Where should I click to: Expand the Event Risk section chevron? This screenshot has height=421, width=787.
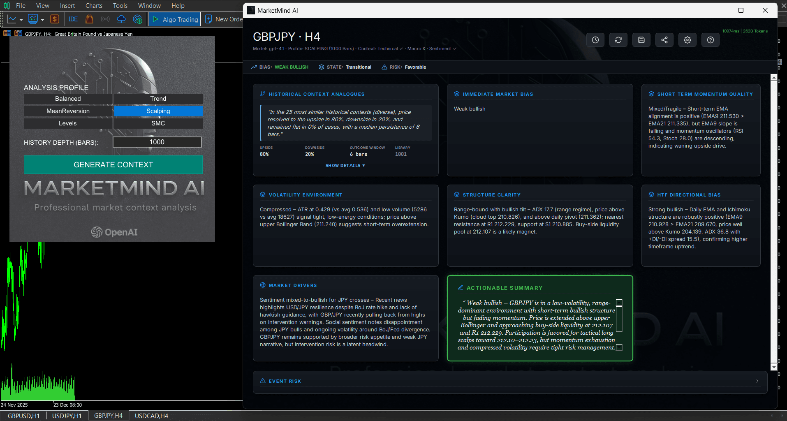[x=757, y=381]
